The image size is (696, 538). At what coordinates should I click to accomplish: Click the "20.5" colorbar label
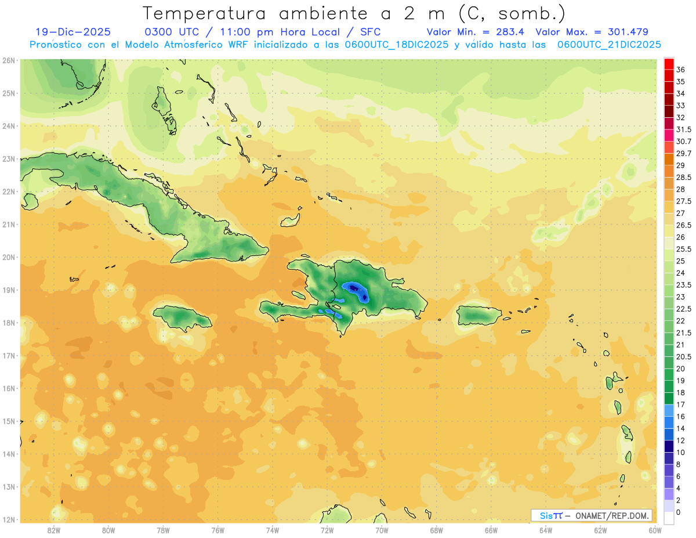click(x=683, y=357)
